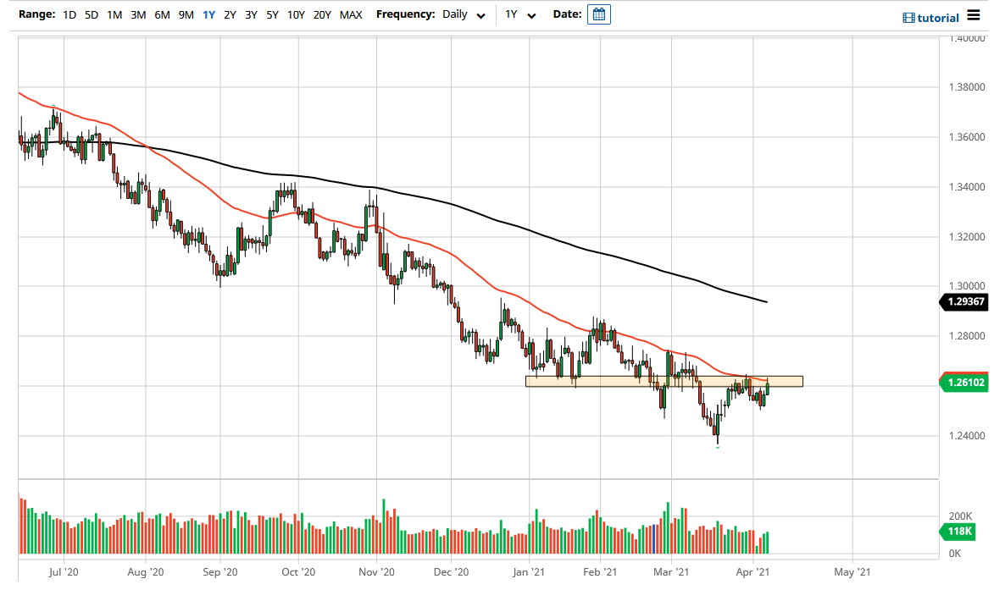
Task: Select the 3Y range
Action: tap(251, 14)
